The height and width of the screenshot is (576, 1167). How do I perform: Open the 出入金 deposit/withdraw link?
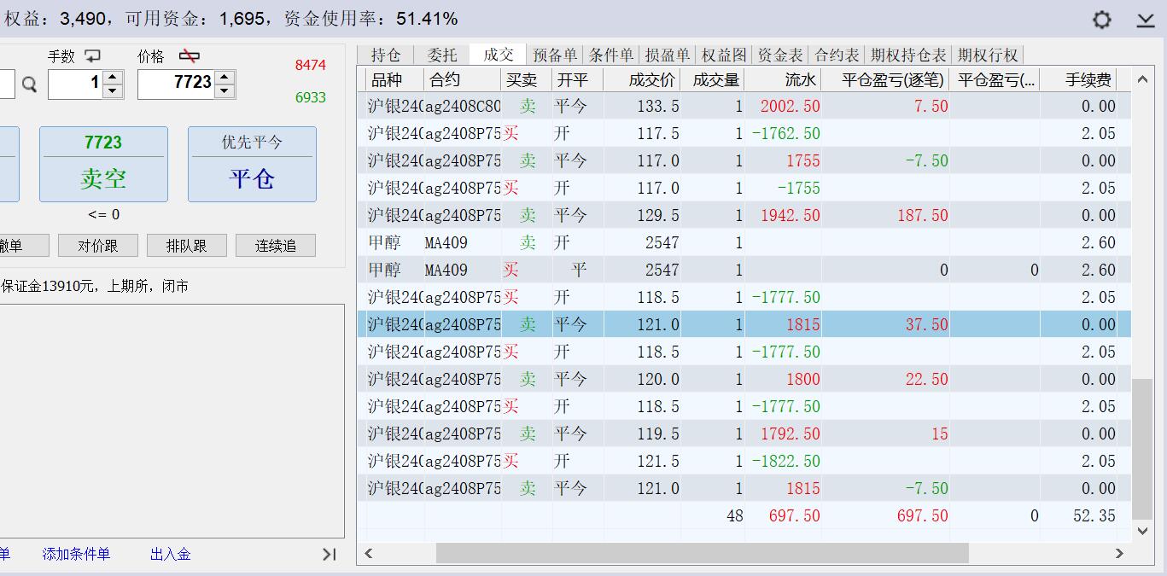coord(171,554)
